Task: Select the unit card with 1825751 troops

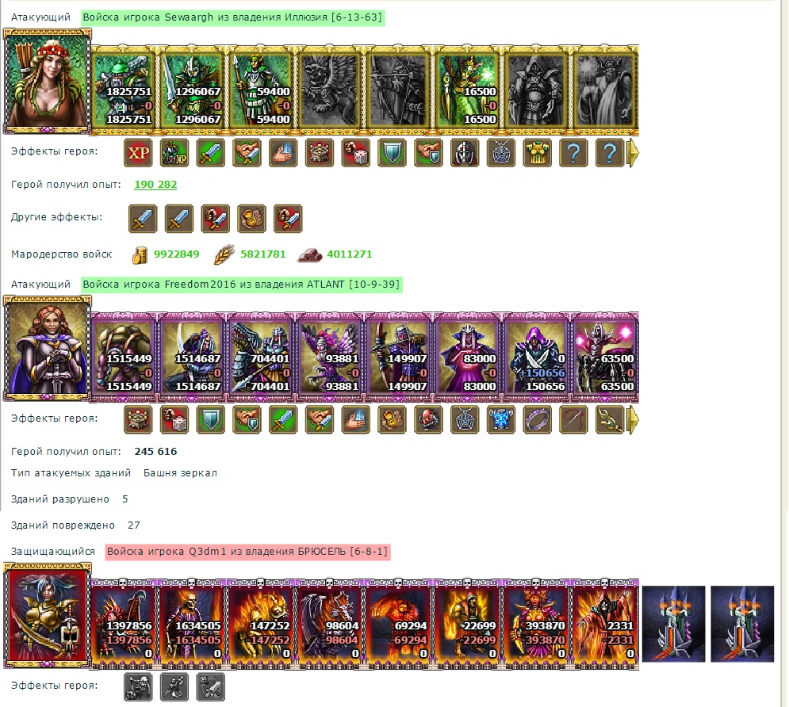Action: tap(124, 90)
